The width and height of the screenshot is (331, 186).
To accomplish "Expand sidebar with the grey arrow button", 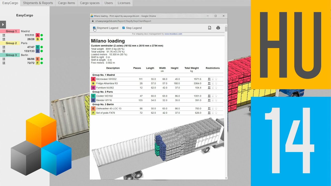I will pyautogui.click(x=3, y=25).
